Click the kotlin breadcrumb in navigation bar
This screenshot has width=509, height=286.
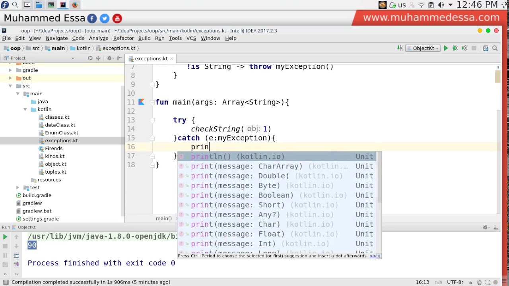80,48
